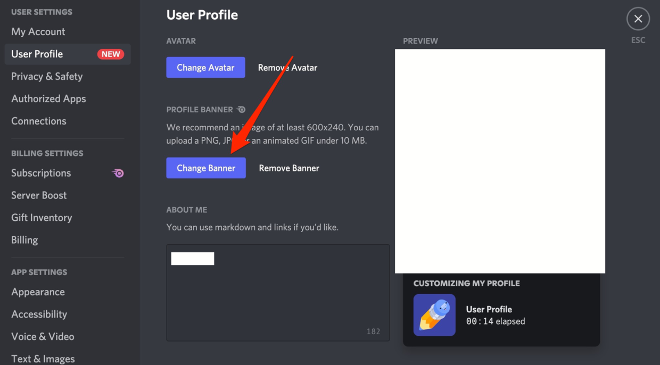Screen dimensions: 660x365
Task: Open Subscriptions under Billing Settings
Action: pos(41,173)
